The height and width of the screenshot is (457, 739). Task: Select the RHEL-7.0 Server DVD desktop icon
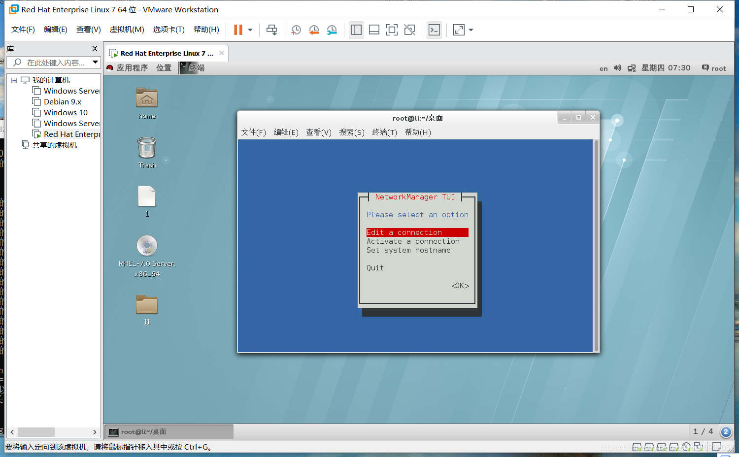147,256
